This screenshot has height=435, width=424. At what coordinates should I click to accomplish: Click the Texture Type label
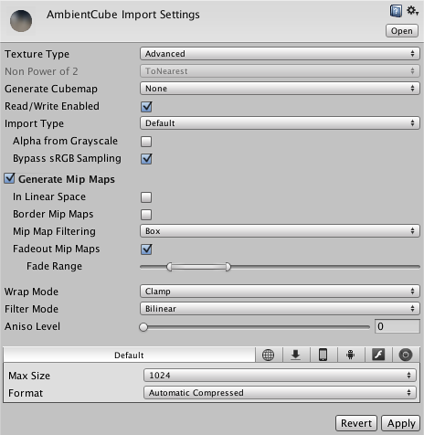(37, 54)
